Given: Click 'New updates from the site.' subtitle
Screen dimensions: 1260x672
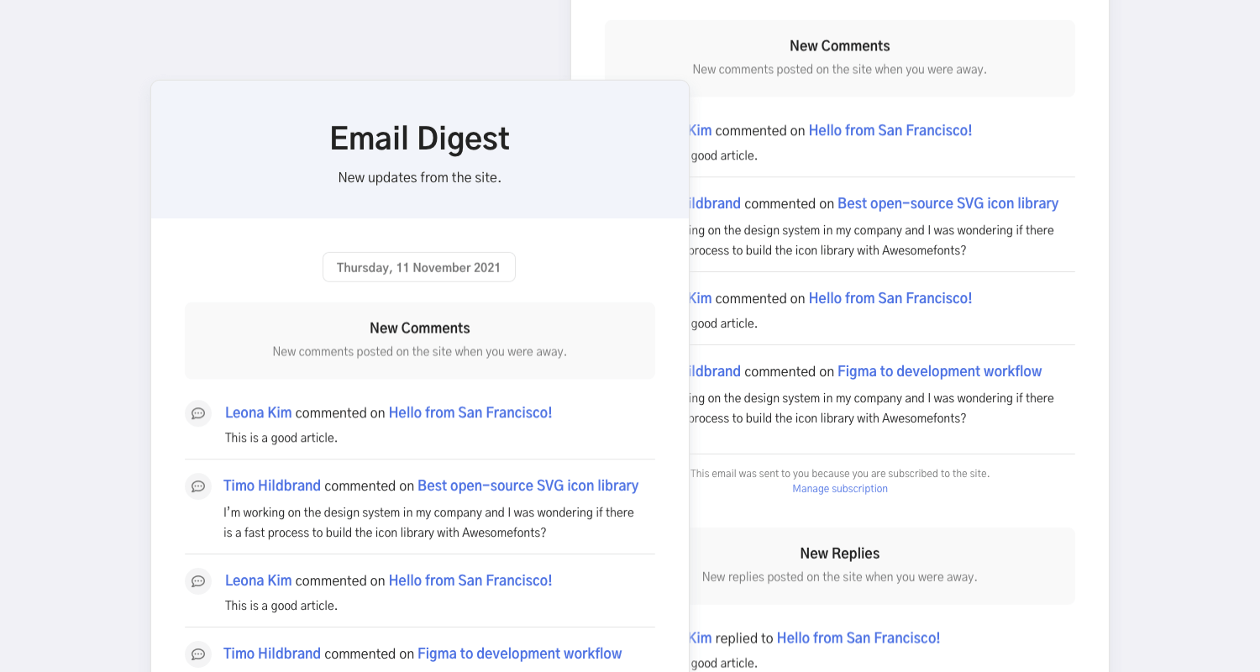Looking at the screenshot, I should coord(420,178).
